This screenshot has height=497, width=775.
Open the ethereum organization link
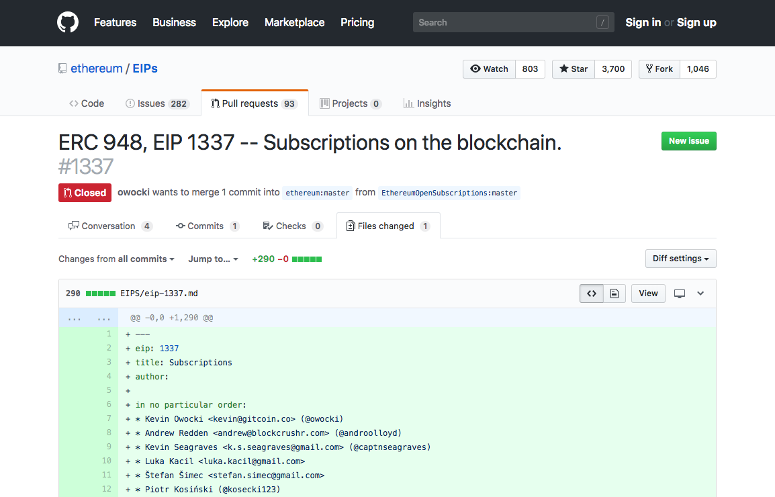[x=97, y=69]
